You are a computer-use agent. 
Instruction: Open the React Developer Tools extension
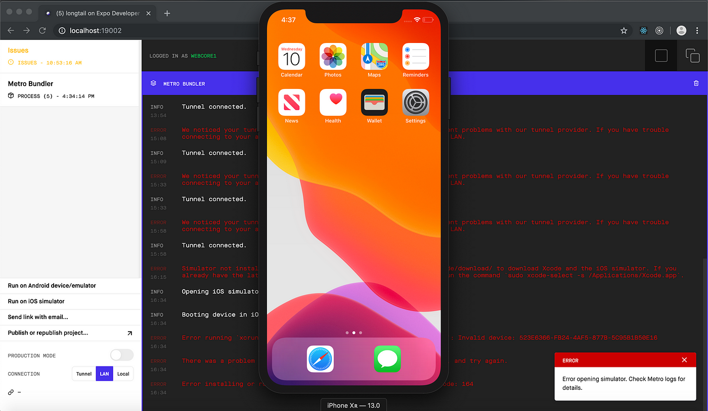(643, 31)
